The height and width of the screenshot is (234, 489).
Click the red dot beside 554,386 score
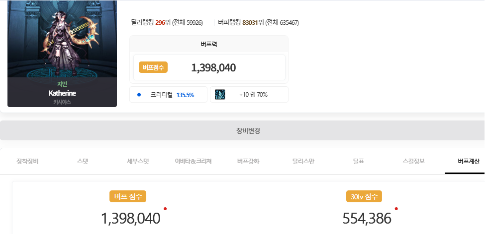(x=396, y=209)
